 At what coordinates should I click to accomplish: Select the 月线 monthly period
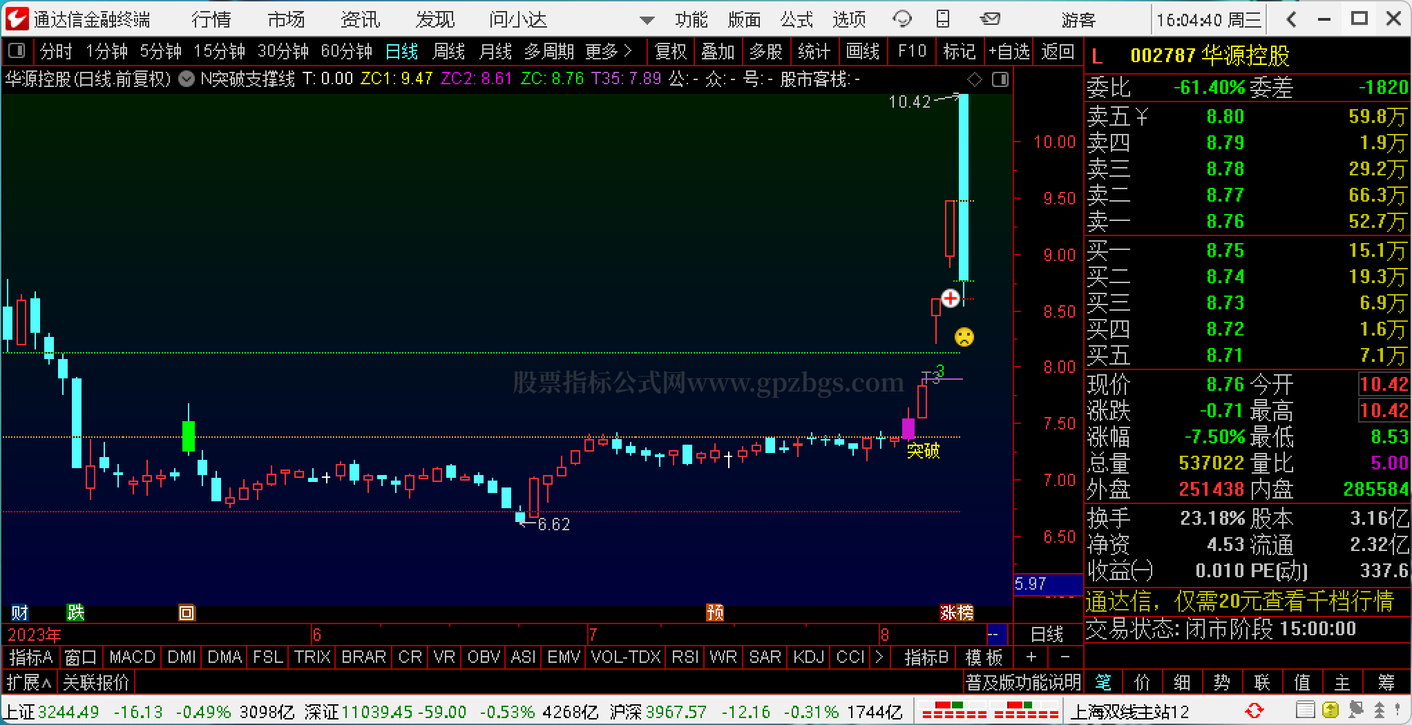tap(495, 51)
